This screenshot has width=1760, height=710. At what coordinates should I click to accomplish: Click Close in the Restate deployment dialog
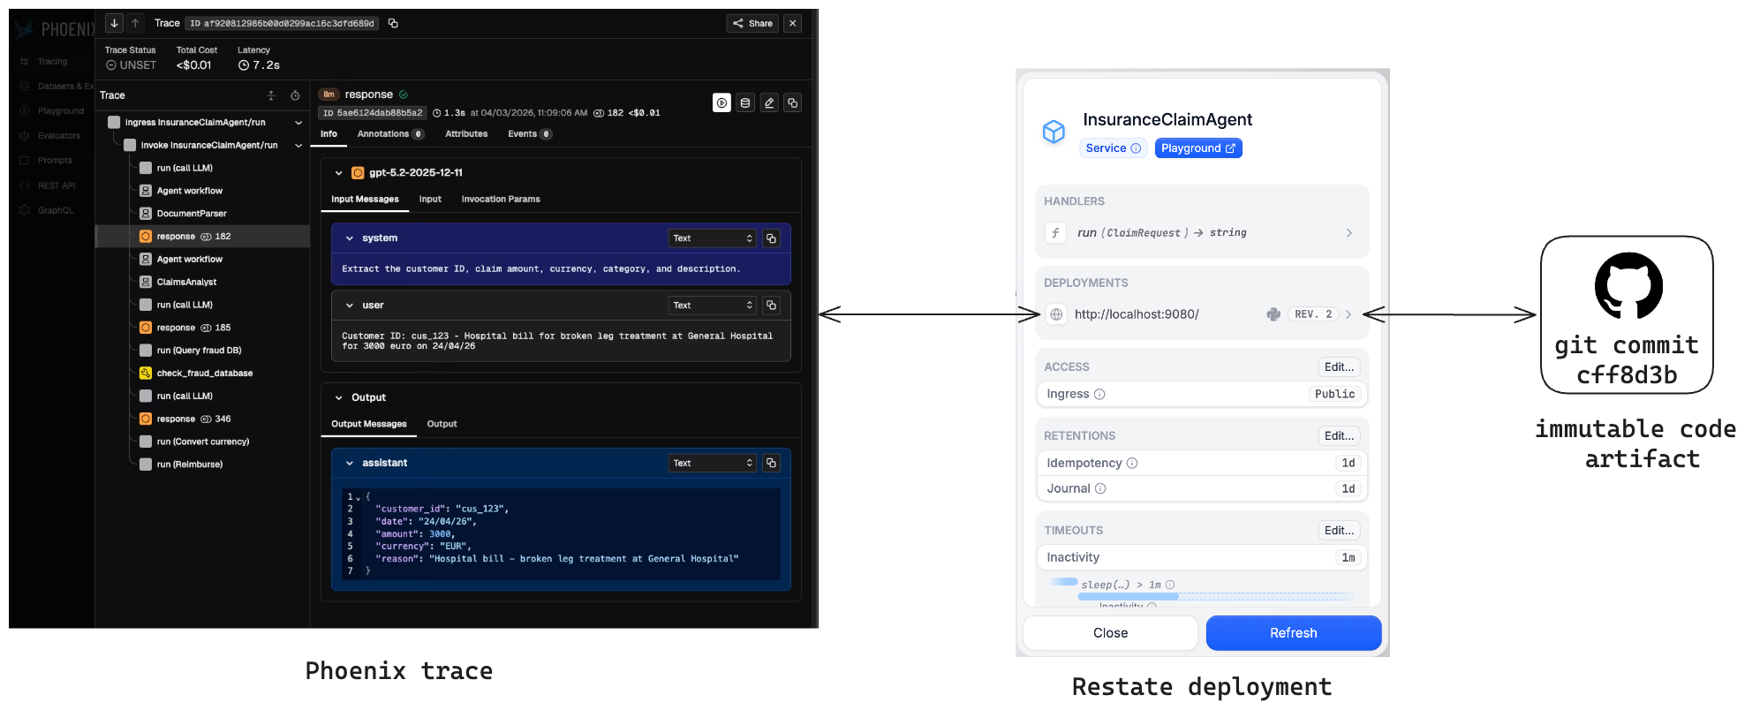pos(1110,633)
